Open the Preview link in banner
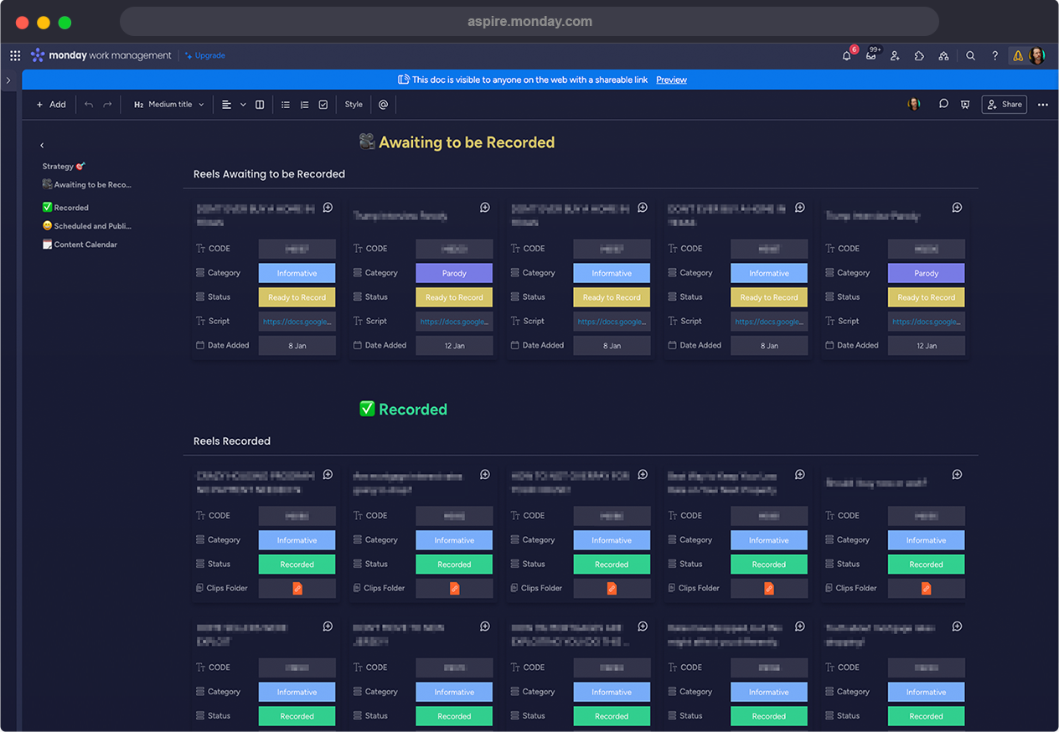This screenshot has height=732, width=1059. tap(671, 80)
